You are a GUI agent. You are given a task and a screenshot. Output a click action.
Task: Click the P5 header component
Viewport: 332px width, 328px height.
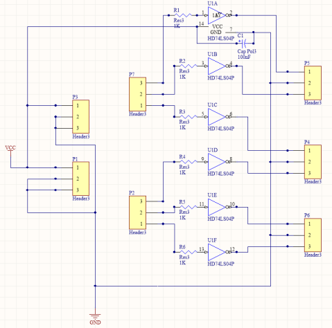tap(313, 83)
